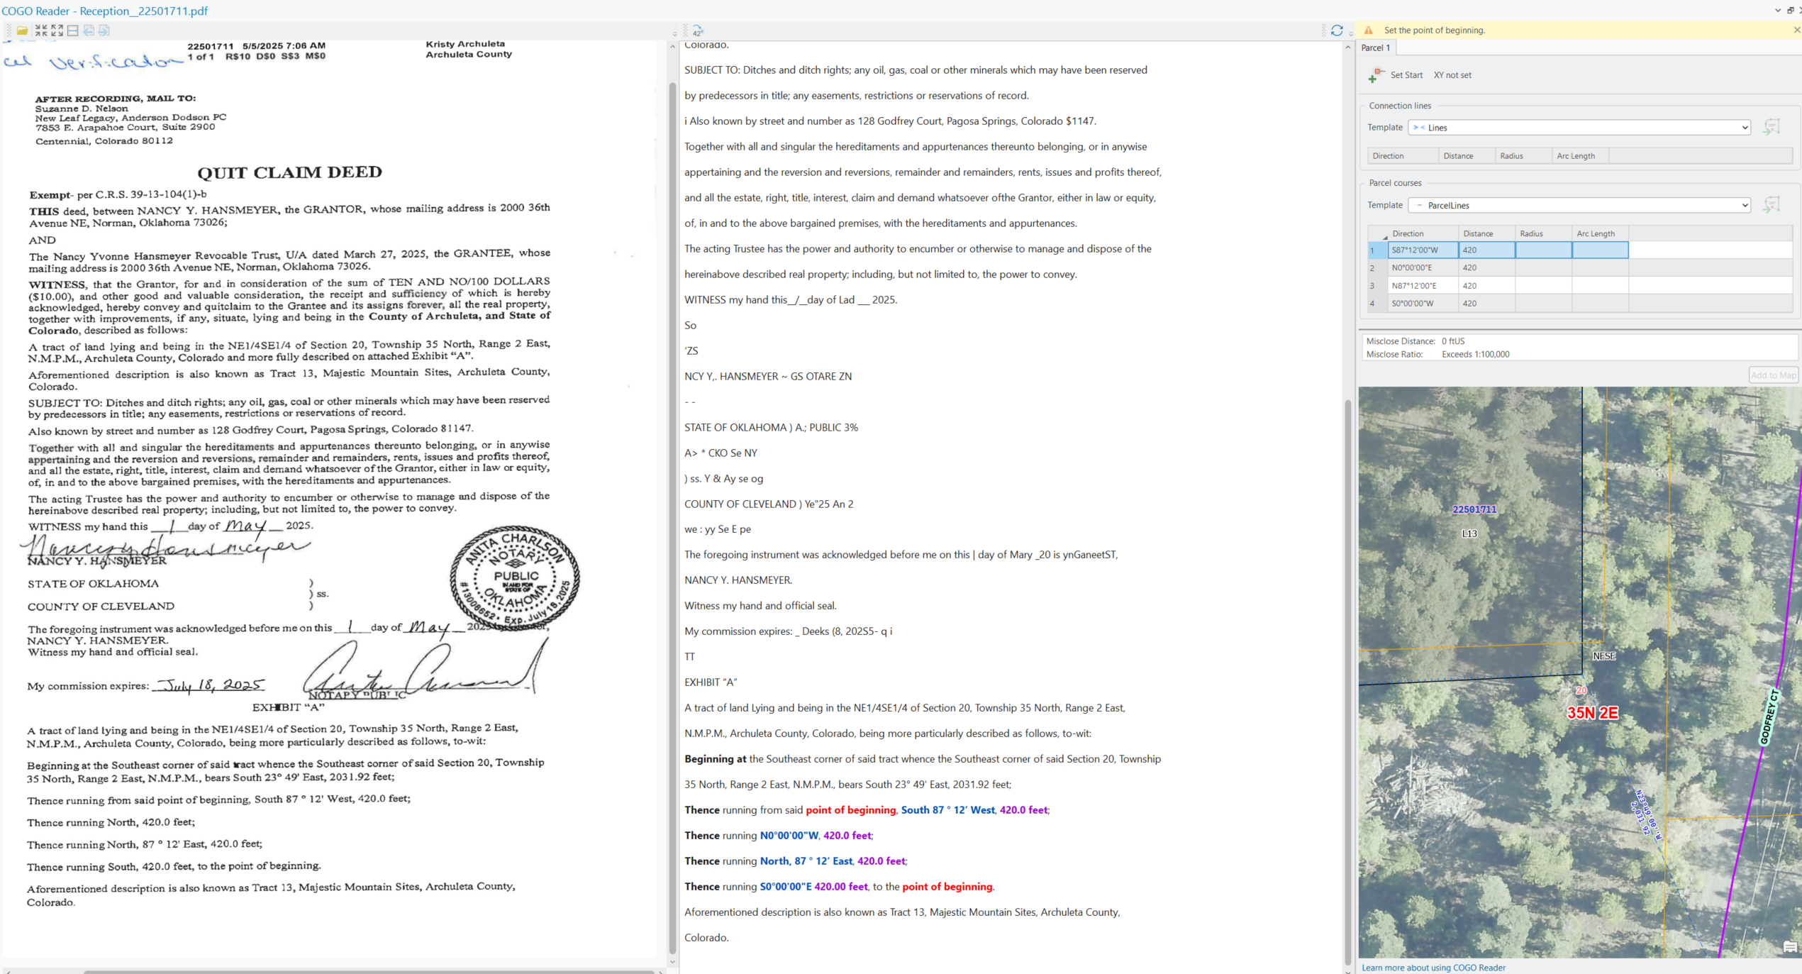1802x974 pixels.
Task: Click parcel label 22501711 on map
Action: point(1474,509)
